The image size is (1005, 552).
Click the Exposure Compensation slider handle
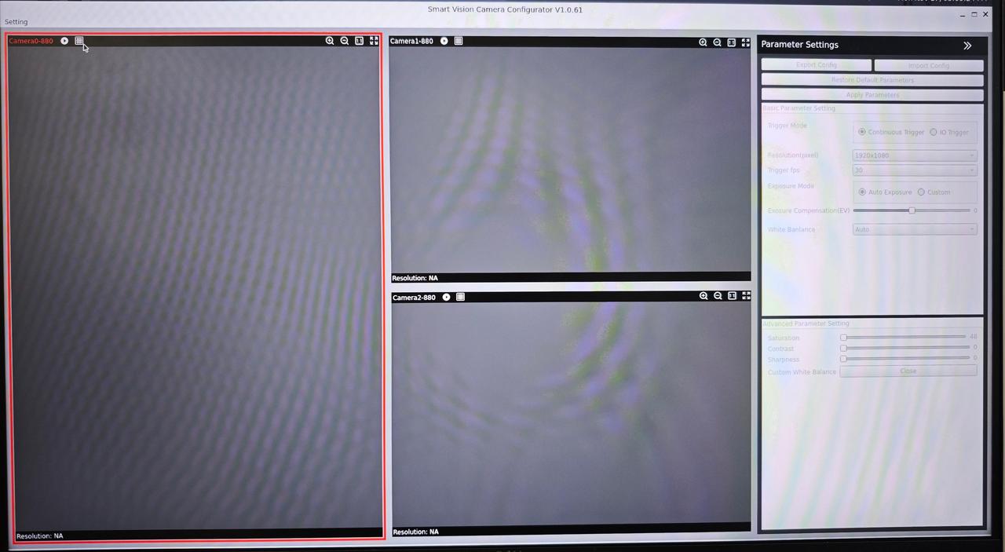(912, 210)
